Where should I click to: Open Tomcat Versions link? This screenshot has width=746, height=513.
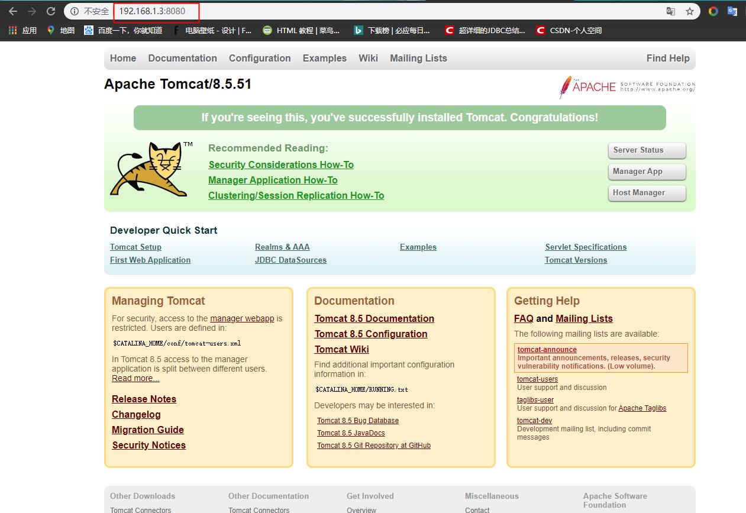(x=576, y=260)
